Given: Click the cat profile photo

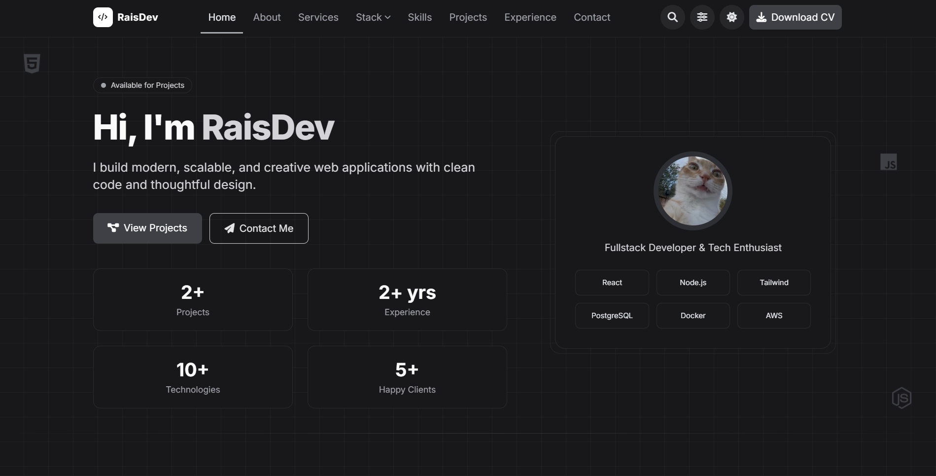Looking at the screenshot, I should 692,191.
